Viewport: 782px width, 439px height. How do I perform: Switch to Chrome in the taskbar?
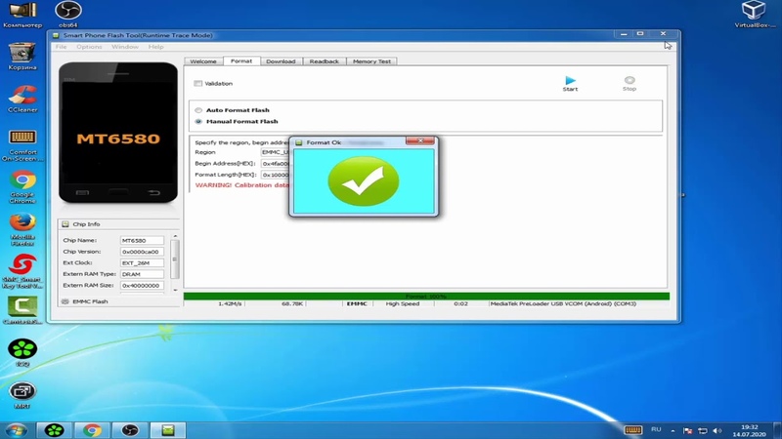(x=92, y=430)
